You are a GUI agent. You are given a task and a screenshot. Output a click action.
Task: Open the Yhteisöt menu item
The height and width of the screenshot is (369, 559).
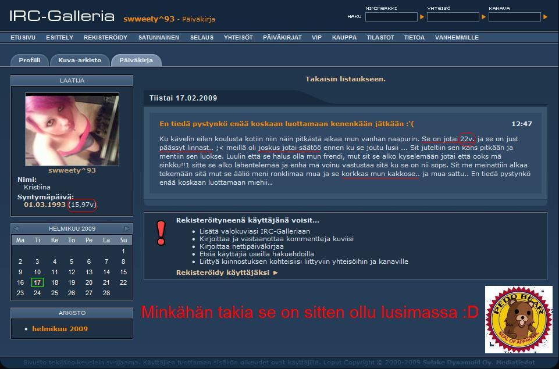pos(238,37)
